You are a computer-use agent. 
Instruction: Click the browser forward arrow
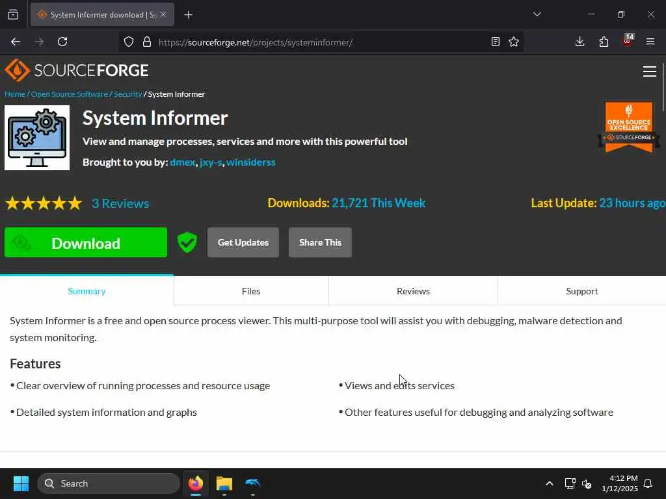tap(38, 42)
